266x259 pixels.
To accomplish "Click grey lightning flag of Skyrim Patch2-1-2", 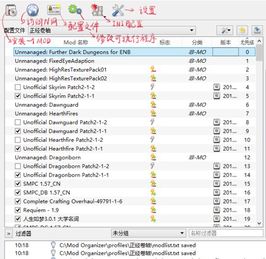I will click(x=152, y=87).
